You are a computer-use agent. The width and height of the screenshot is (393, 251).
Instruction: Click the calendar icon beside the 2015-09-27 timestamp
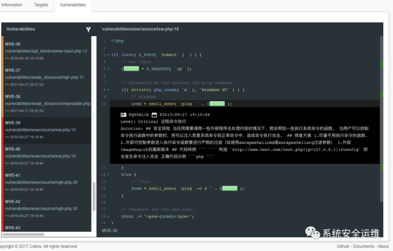pos(154,115)
